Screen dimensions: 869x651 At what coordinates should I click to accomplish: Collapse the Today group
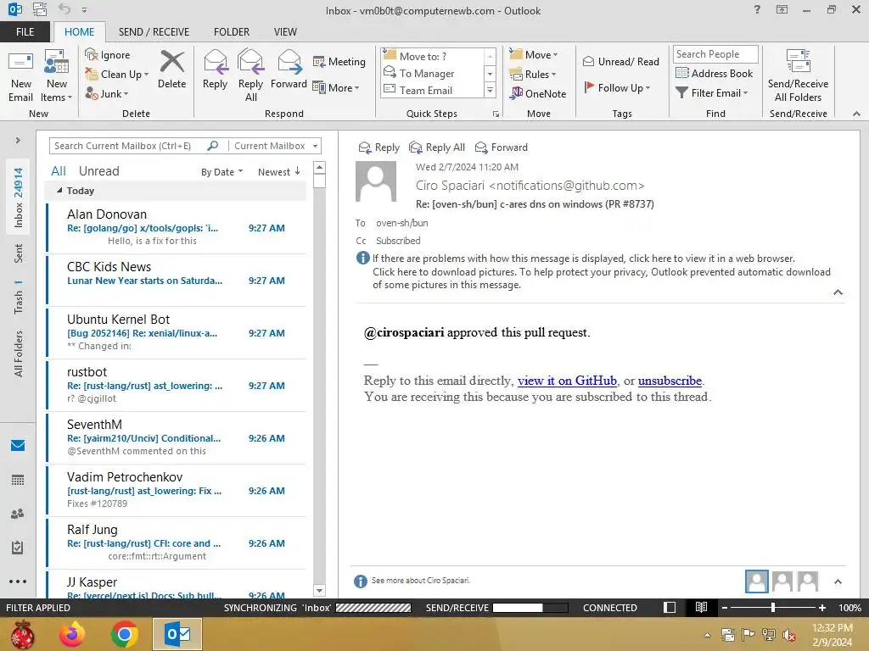coord(59,191)
